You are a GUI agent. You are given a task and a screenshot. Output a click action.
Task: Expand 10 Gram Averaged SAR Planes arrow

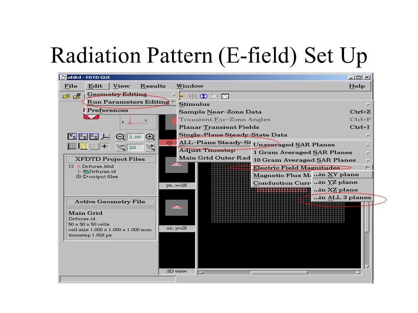pos(368,160)
